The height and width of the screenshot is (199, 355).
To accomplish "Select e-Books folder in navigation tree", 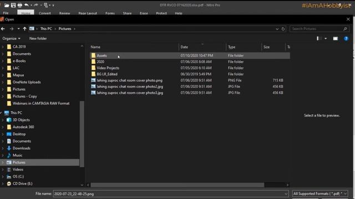I will pos(19,61).
